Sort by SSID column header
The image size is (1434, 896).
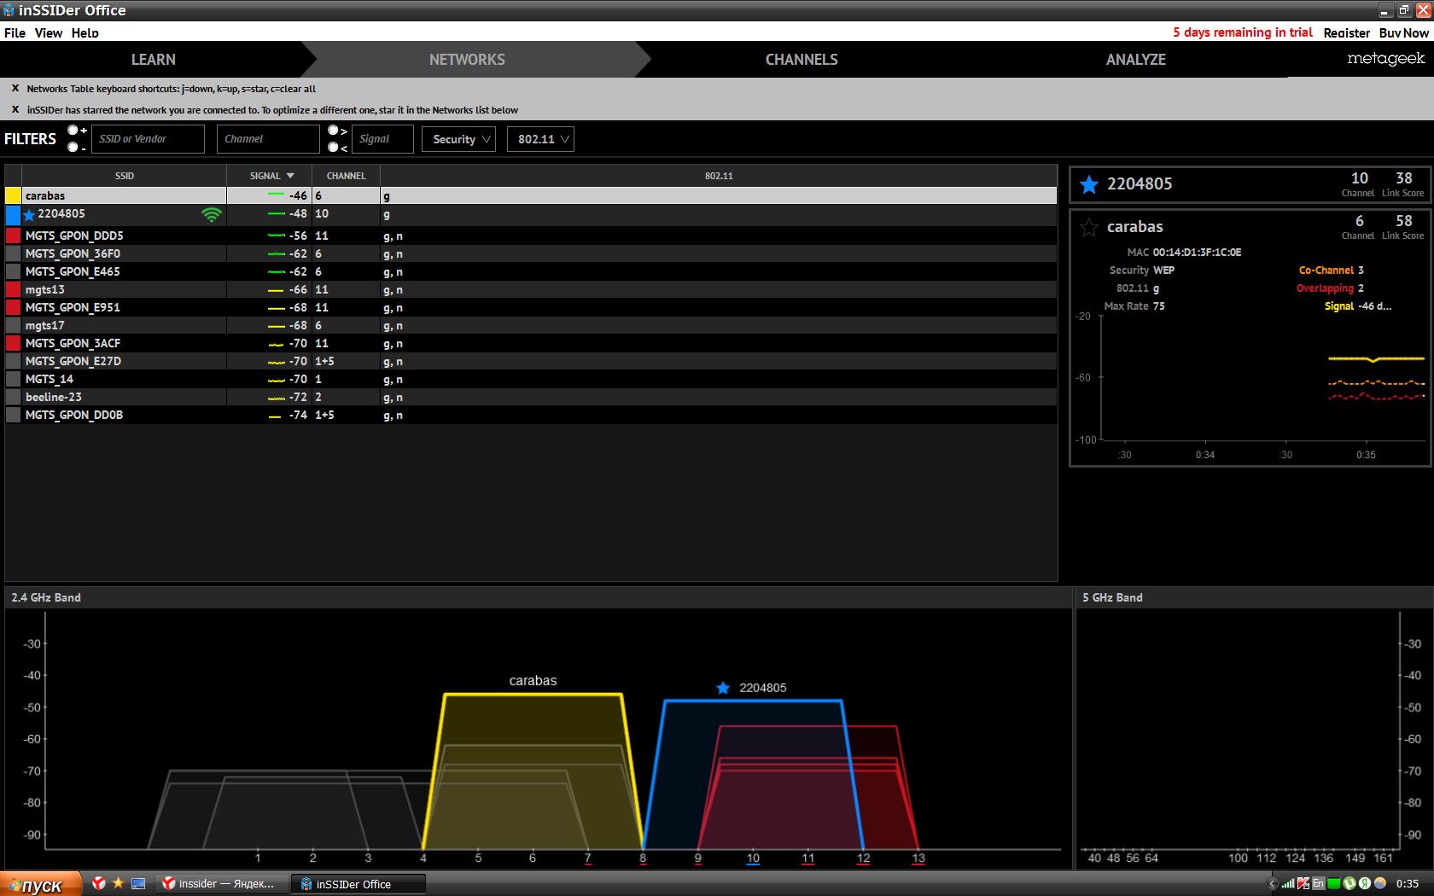125,176
